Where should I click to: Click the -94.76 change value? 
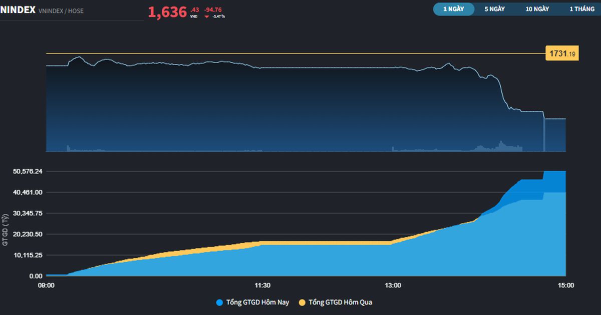[x=212, y=9]
